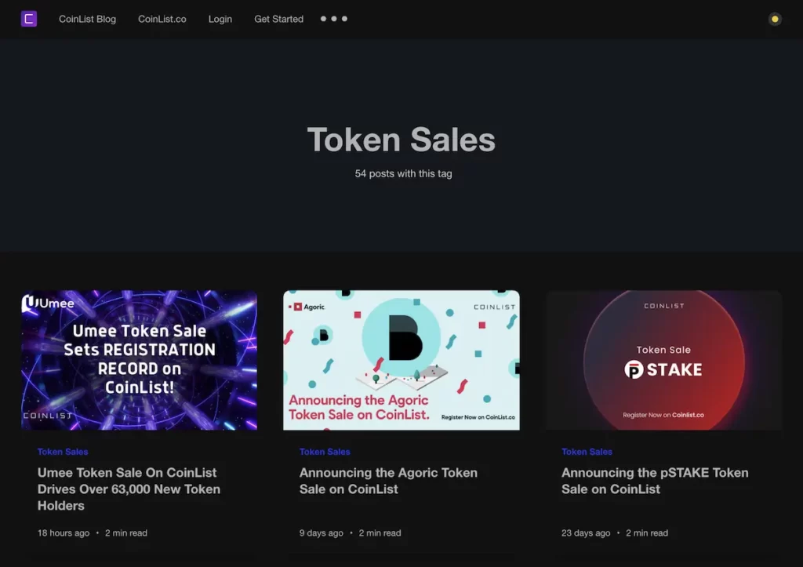Image resolution: width=803 pixels, height=567 pixels.
Task: Click the Agoric logo in second thumbnail
Action: [x=309, y=307]
